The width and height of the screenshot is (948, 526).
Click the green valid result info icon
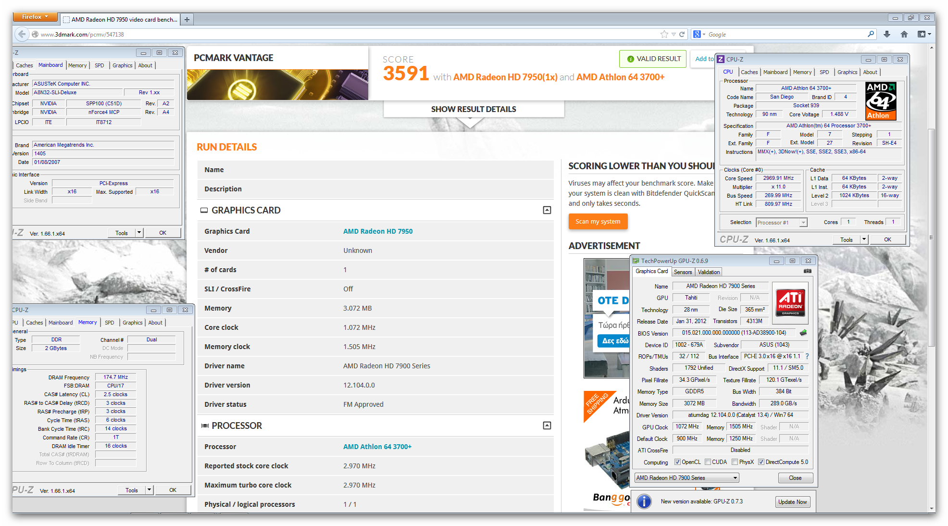tap(630, 59)
